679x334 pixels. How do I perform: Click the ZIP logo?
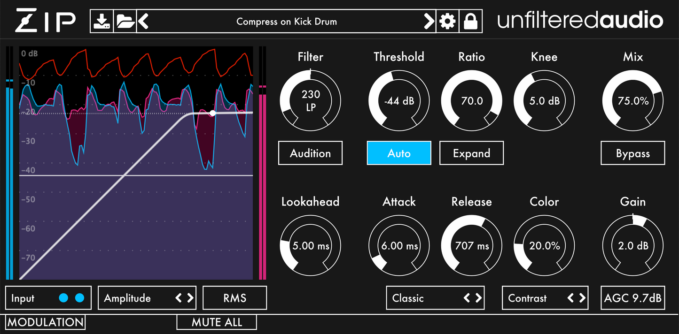pos(45,22)
